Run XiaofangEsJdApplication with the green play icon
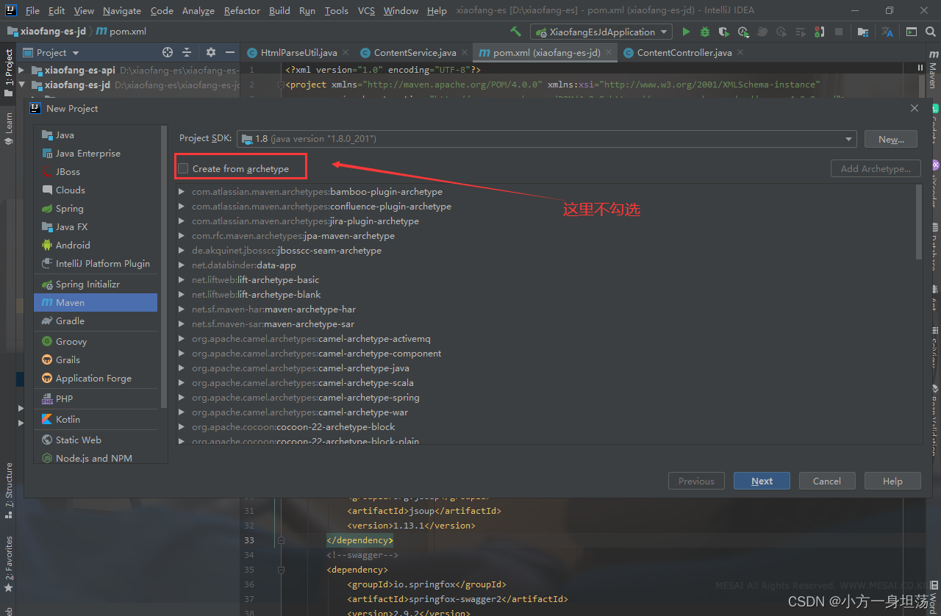Screen dimensions: 941x616 (686, 32)
